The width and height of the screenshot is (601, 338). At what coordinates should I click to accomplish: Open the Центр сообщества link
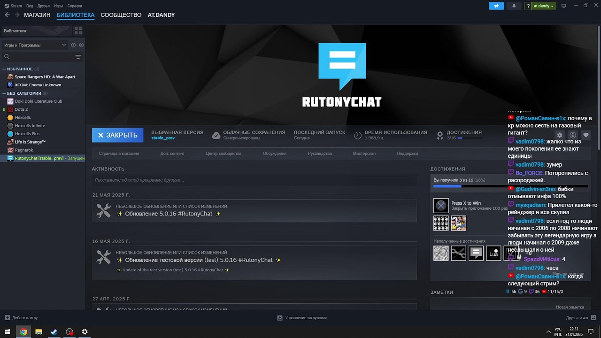coord(223,154)
